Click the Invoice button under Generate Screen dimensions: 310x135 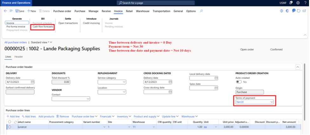click(x=17, y=23)
